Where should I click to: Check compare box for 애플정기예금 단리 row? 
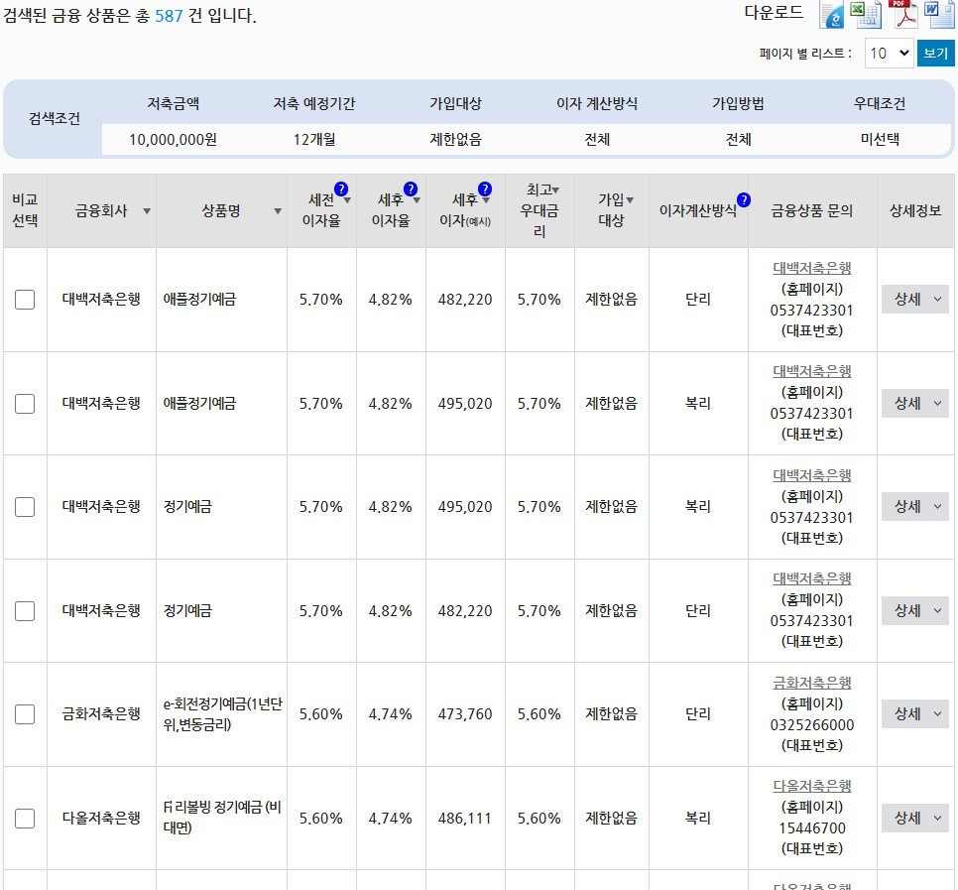click(25, 300)
